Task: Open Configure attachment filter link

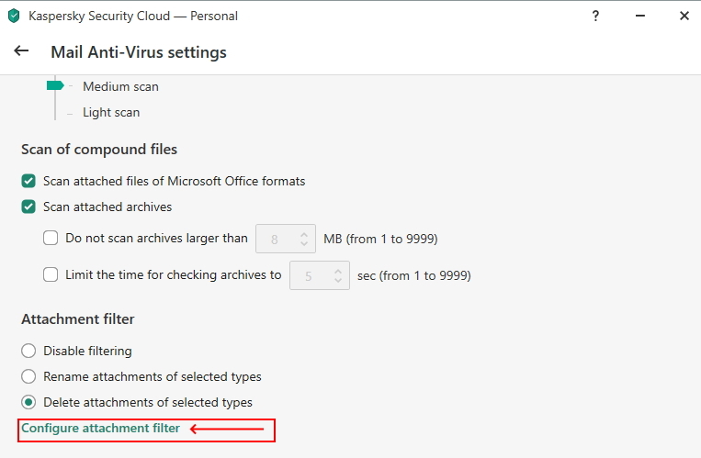Action: [x=101, y=429]
